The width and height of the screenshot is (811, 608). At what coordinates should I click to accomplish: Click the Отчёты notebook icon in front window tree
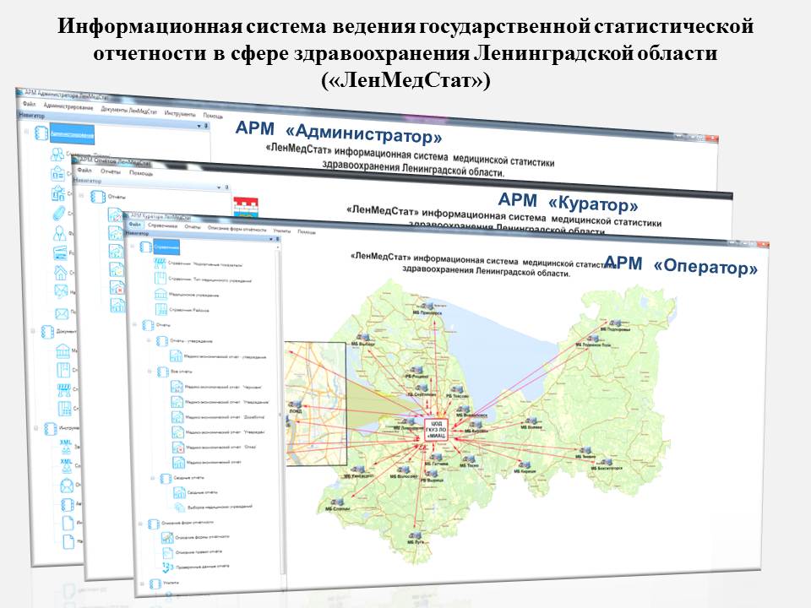[149, 325]
